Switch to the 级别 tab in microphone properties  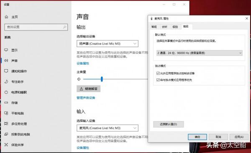[x=175, y=27]
